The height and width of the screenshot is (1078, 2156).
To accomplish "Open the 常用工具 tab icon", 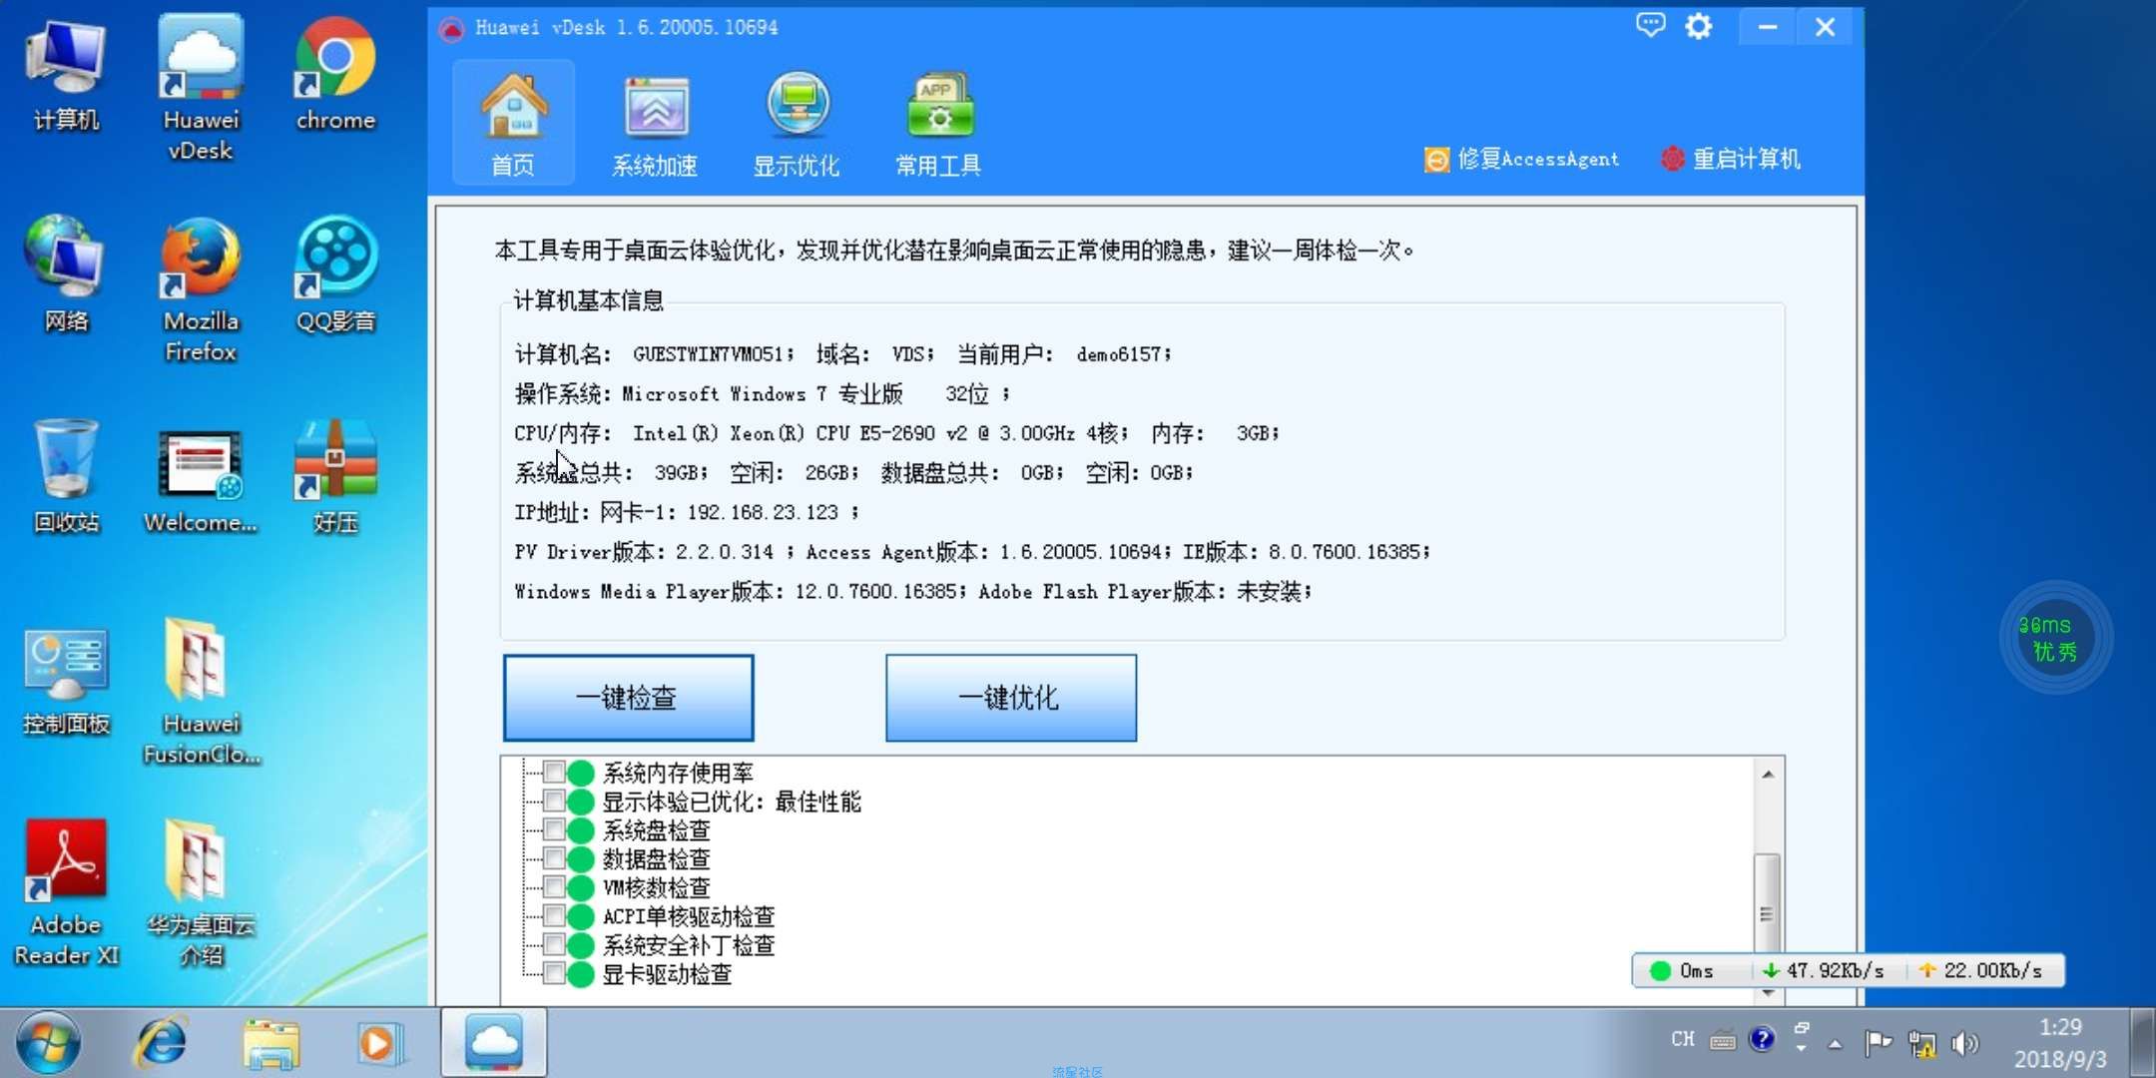I will pyautogui.click(x=938, y=107).
